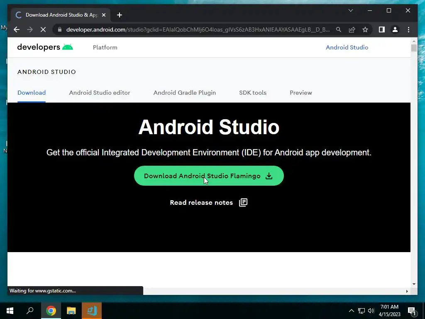Click the release notes document icon

click(243, 203)
